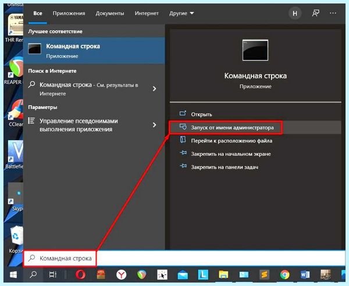Click the Командная строка web search result

pos(88,89)
